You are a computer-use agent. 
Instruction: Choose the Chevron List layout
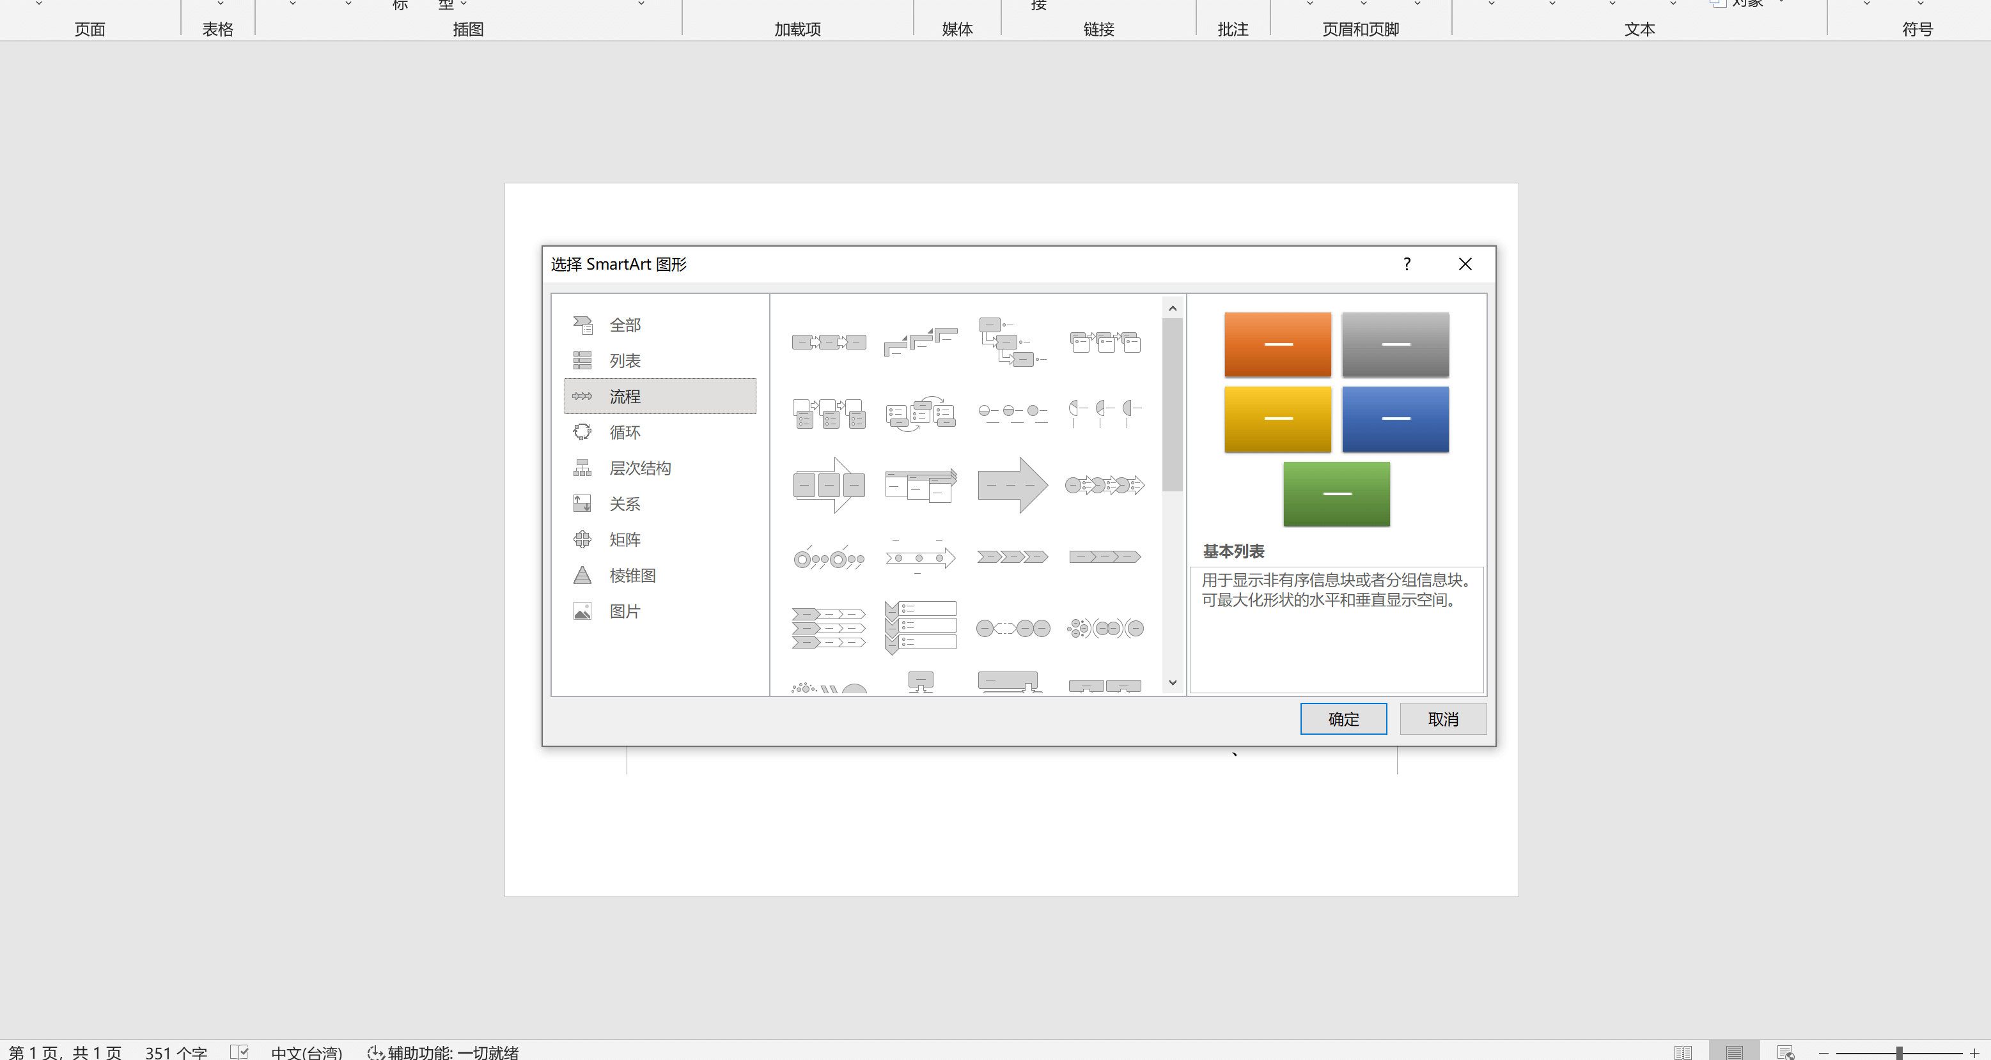pyautogui.click(x=829, y=628)
